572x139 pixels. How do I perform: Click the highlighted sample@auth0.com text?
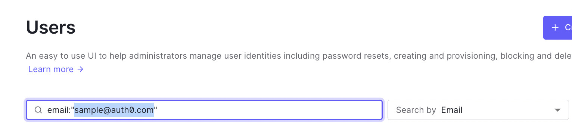114,110
